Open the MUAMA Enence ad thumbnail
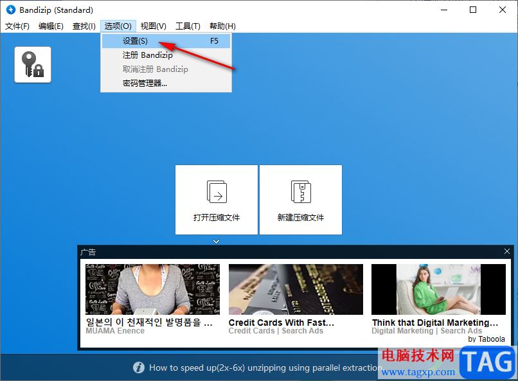Viewport: 518px width, 381px height. click(x=152, y=289)
